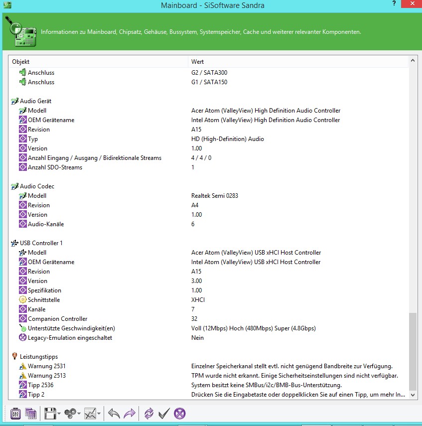422x426 pixels.
Task: Click the warning icon beside Warnung 2531
Action: click(23, 366)
